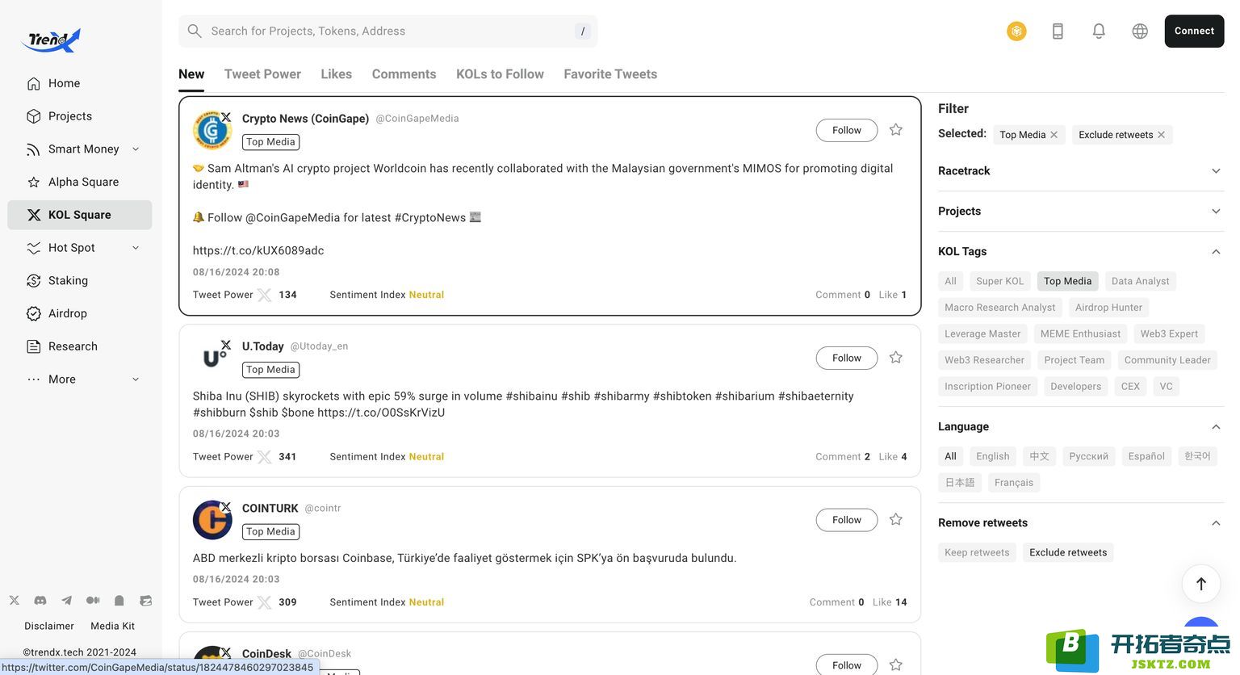Image resolution: width=1240 pixels, height=675 pixels.
Task: Click the Connect wallet button
Action: coord(1194,31)
